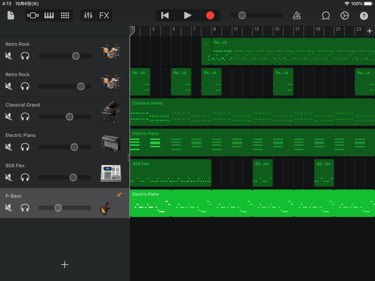Open song settings gear
Screen dimensions: 375x281
(x=345, y=15)
